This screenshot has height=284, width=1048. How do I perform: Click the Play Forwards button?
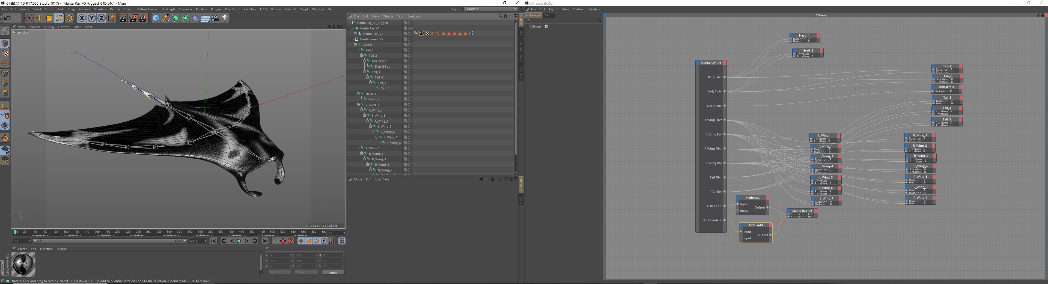click(x=239, y=241)
